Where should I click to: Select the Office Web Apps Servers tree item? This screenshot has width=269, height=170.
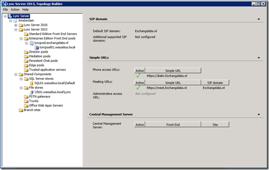(46, 106)
